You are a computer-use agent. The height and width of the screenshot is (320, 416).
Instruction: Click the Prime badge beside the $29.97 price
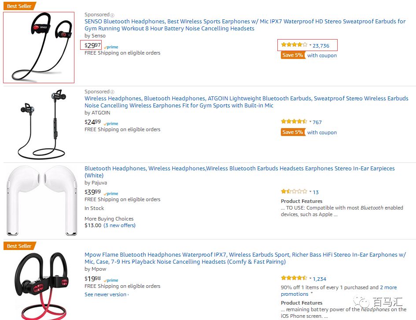pyautogui.click(x=111, y=47)
